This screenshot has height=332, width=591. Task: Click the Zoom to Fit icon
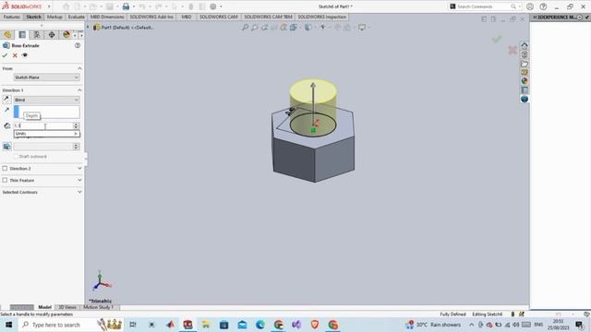tap(245, 27)
